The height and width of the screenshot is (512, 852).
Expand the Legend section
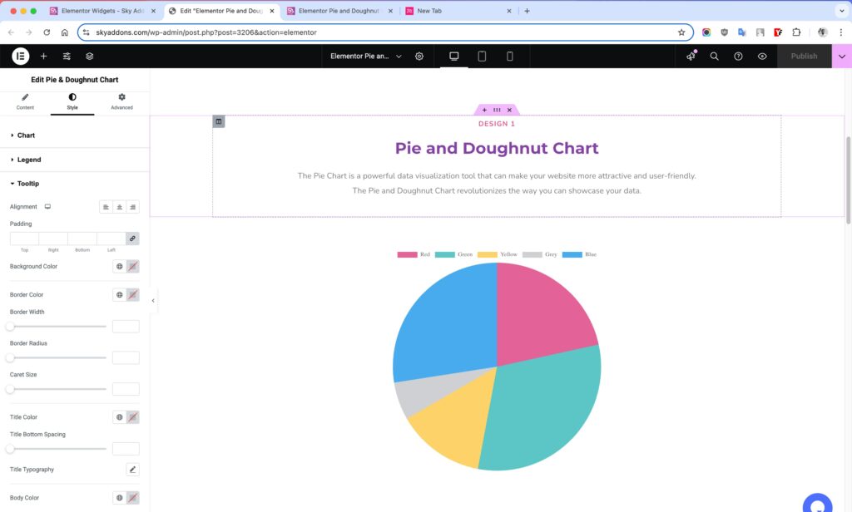coord(74,160)
